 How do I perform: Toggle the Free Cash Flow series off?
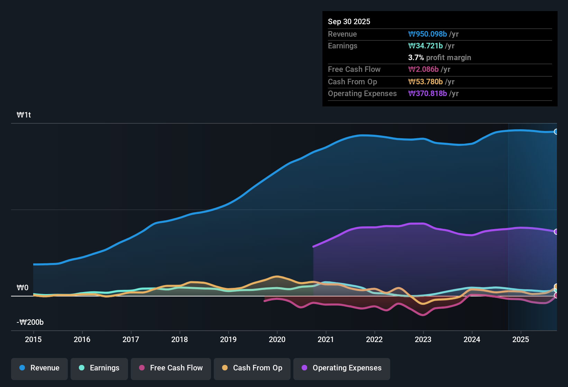[x=171, y=368]
